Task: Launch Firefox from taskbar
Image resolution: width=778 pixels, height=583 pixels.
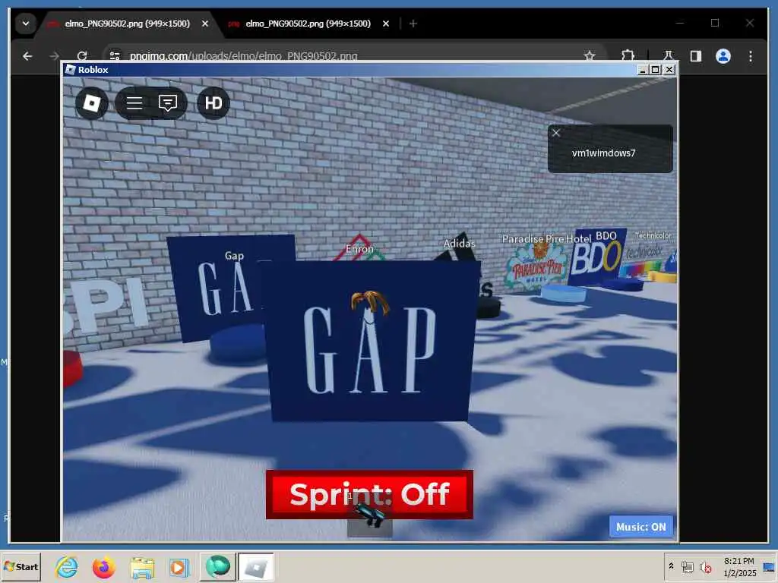Action: (103, 566)
